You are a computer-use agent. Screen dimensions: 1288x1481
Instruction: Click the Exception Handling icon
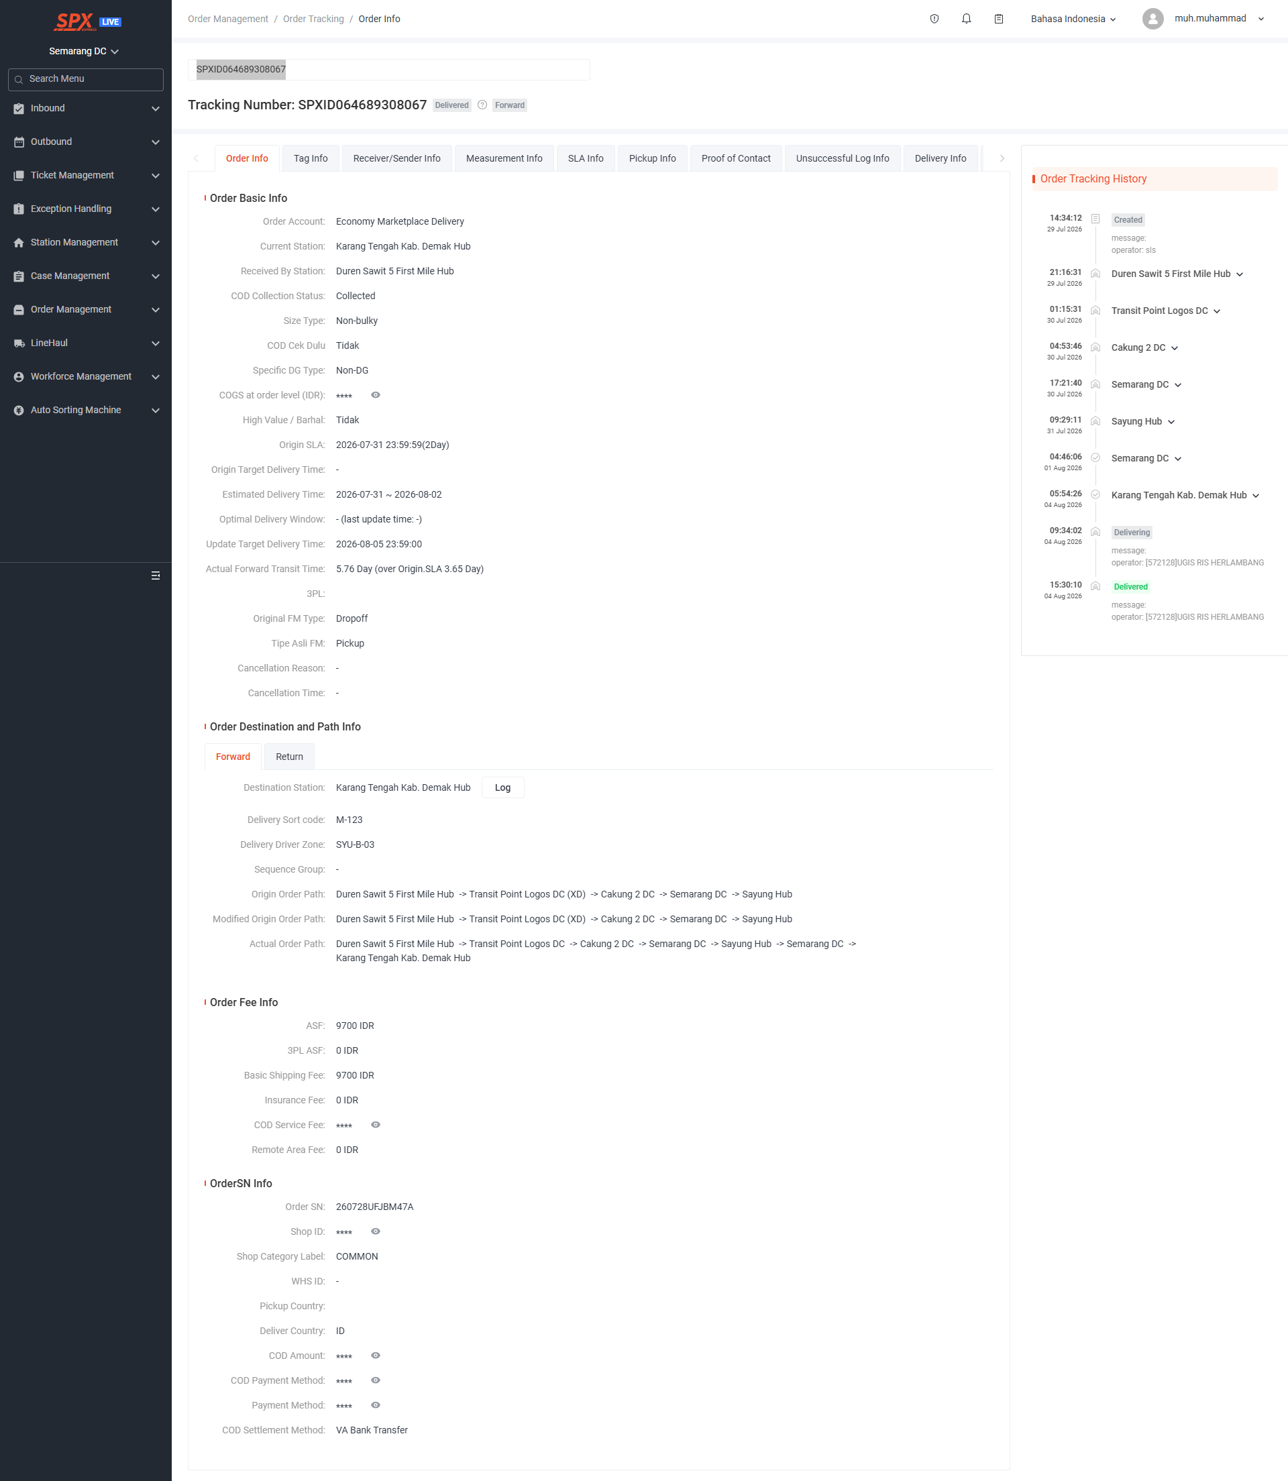pyautogui.click(x=19, y=209)
